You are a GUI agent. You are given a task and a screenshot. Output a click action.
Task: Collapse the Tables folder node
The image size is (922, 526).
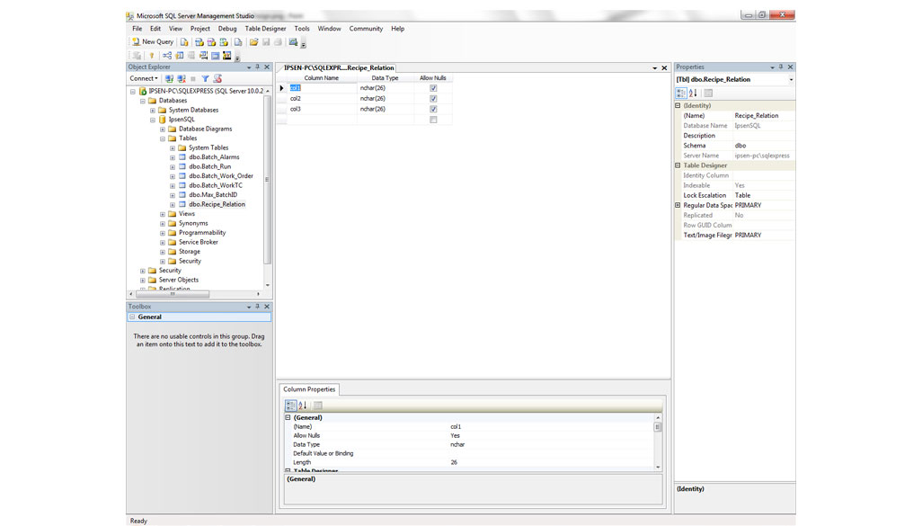tap(163, 138)
